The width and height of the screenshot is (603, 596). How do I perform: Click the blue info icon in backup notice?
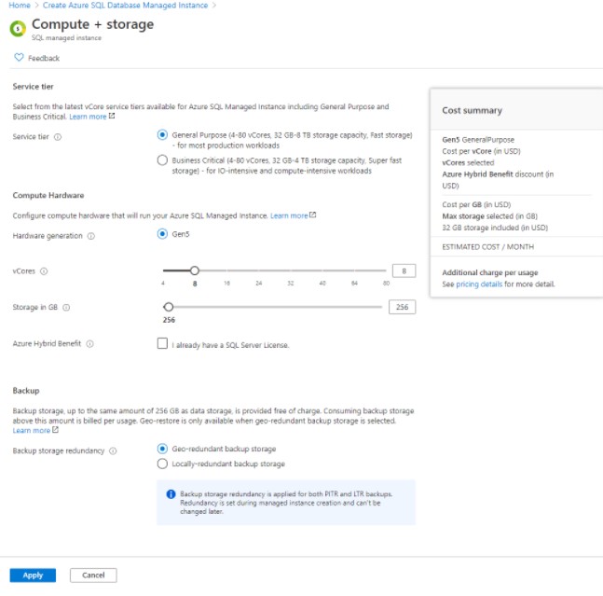click(x=171, y=494)
